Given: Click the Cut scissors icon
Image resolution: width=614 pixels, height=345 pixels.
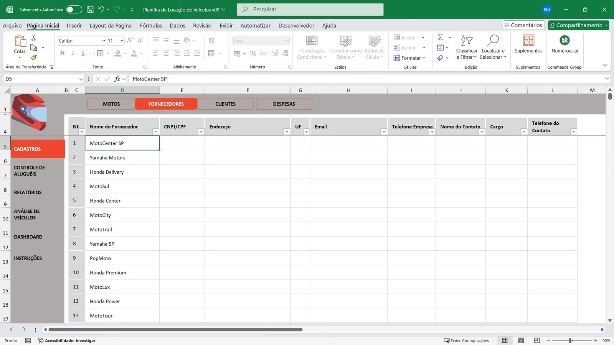Looking at the screenshot, I should coord(34,38).
